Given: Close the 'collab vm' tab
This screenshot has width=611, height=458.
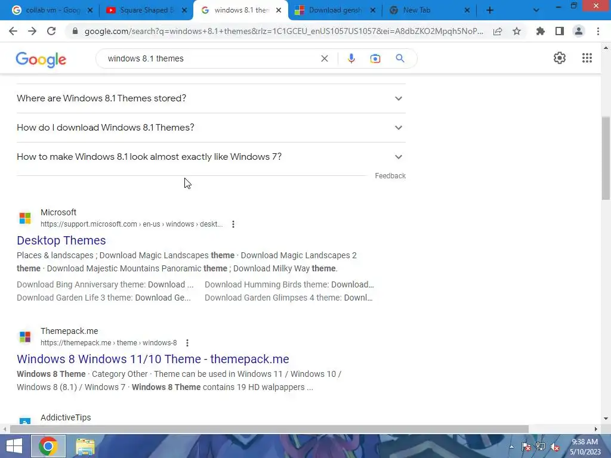Looking at the screenshot, I should click(x=90, y=11).
